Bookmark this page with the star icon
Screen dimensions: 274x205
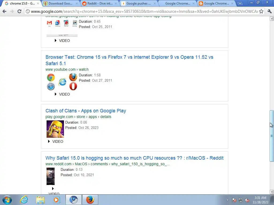click(x=261, y=11)
